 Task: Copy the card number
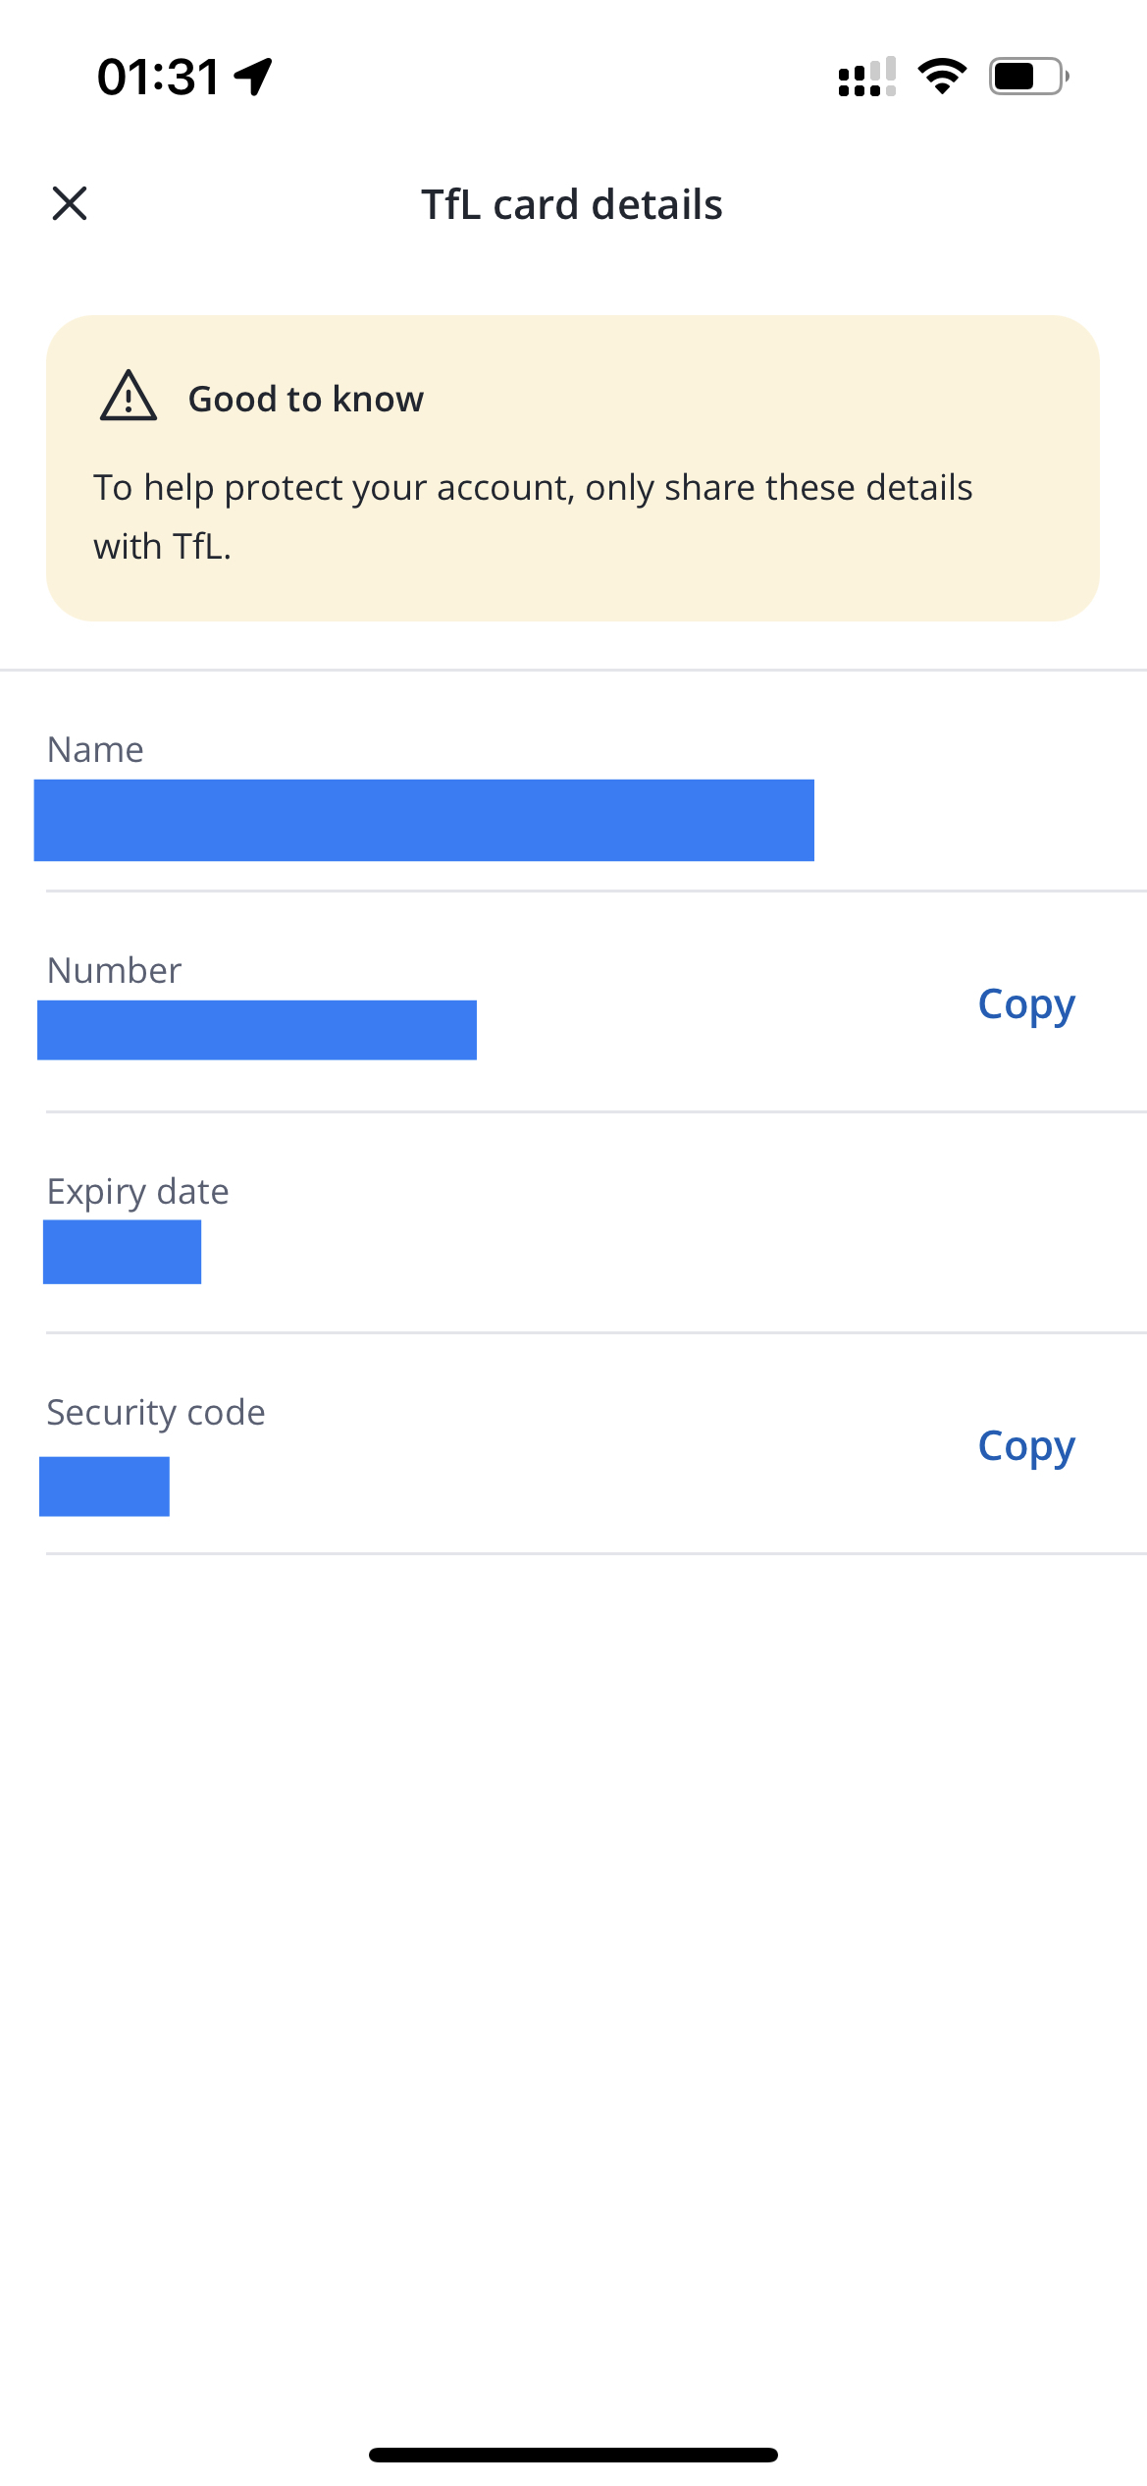[x=1026, y=1005]
